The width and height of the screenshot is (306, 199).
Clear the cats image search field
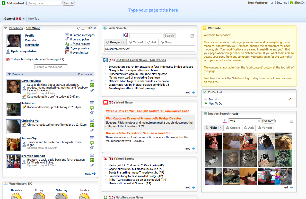(259, 121)
